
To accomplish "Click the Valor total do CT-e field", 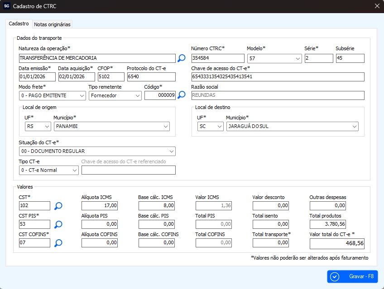I will click(x=336, y=243).
